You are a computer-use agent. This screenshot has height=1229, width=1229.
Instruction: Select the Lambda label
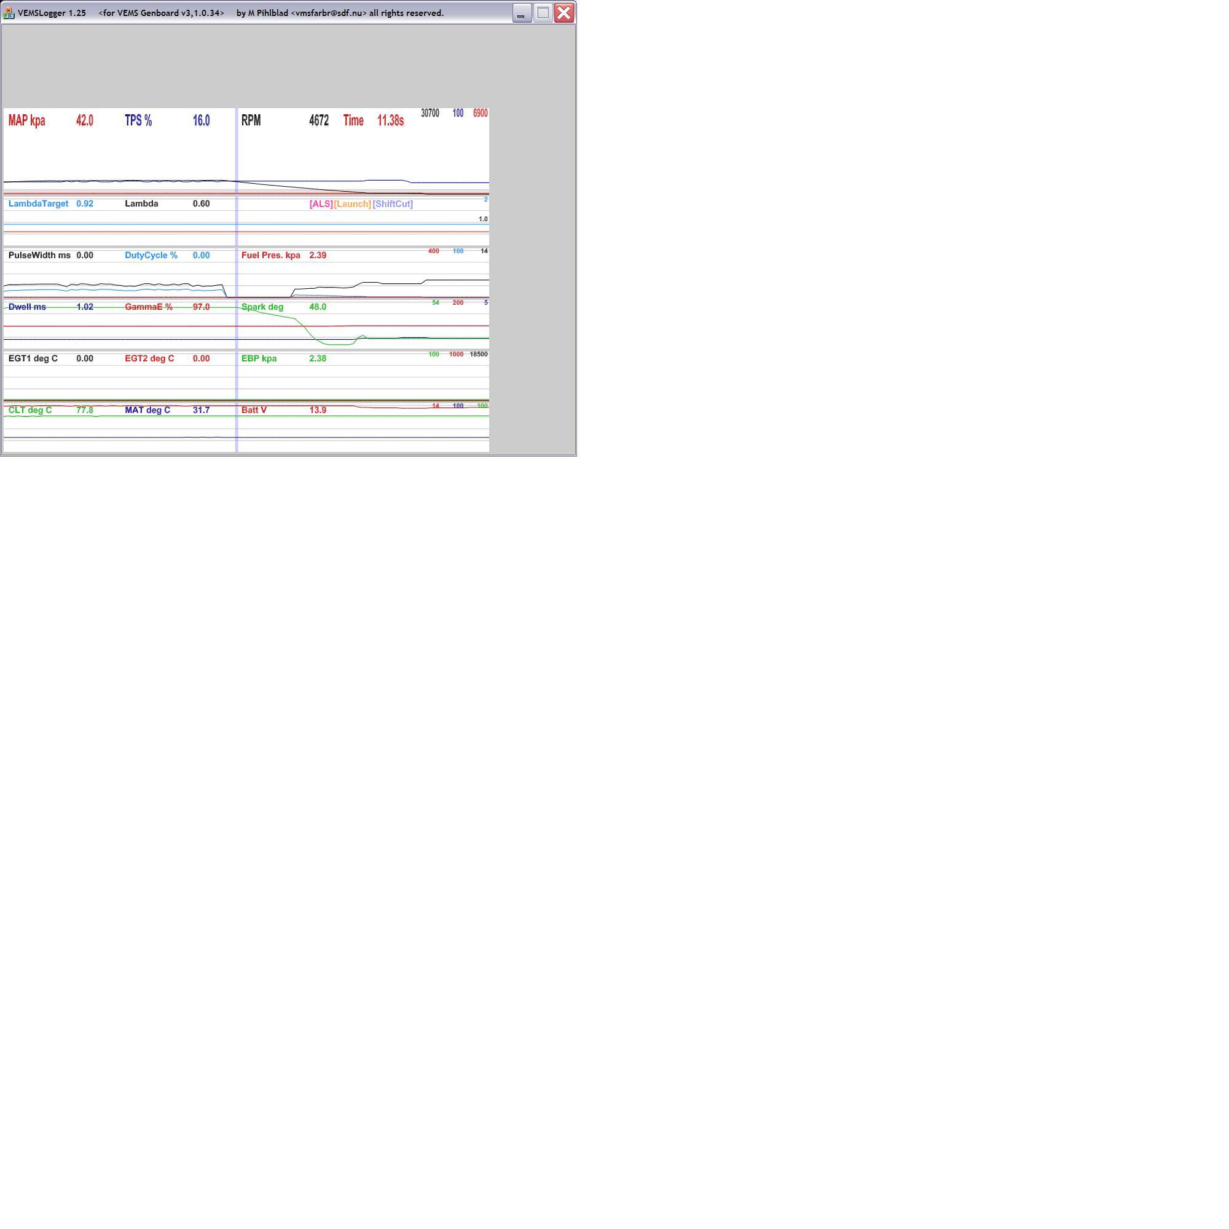coord(141,204)
